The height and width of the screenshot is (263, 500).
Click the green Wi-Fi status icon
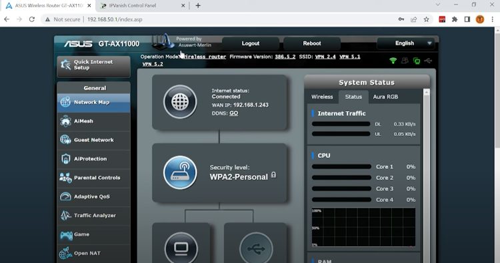(393, 60)
